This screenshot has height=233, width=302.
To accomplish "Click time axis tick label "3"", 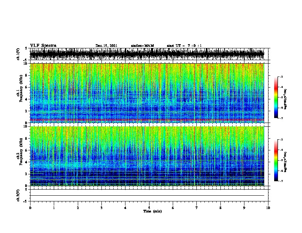I will point(101,207).
